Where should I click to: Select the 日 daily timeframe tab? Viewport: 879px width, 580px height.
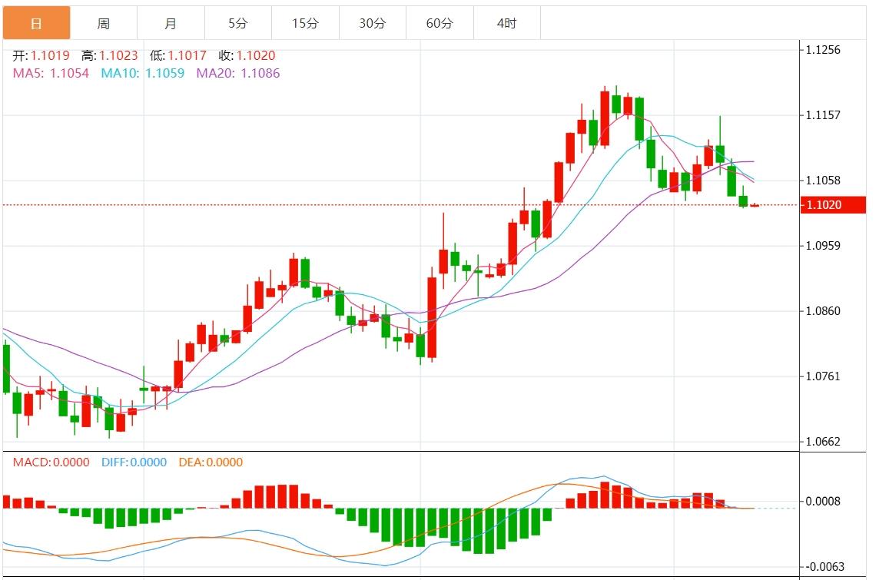click(x=36, y=23)
